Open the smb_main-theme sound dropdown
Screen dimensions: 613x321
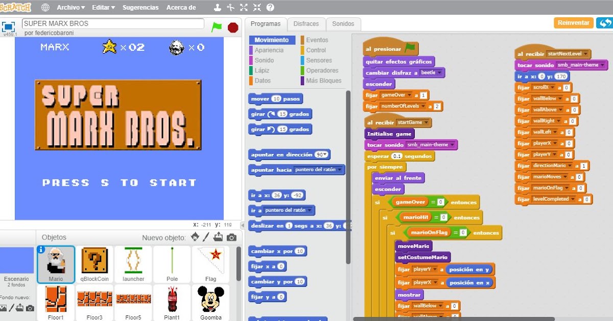point(452,144)
